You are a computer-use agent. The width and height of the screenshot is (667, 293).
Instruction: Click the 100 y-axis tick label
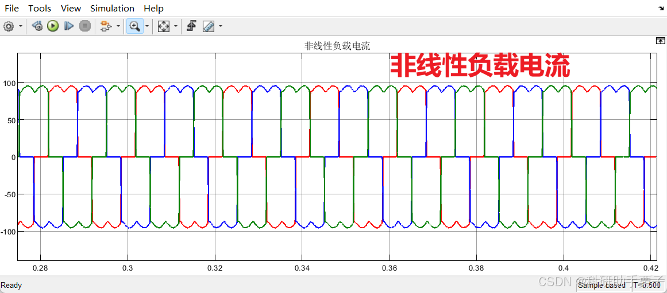[x=9, y=83]
